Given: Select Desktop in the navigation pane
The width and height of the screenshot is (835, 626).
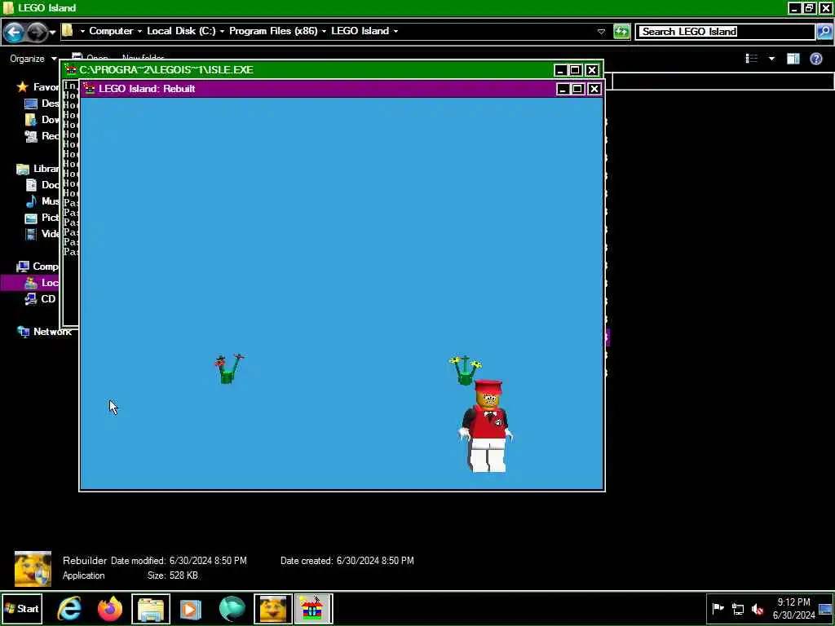Looking at the screenshot, I should [42, 104].
